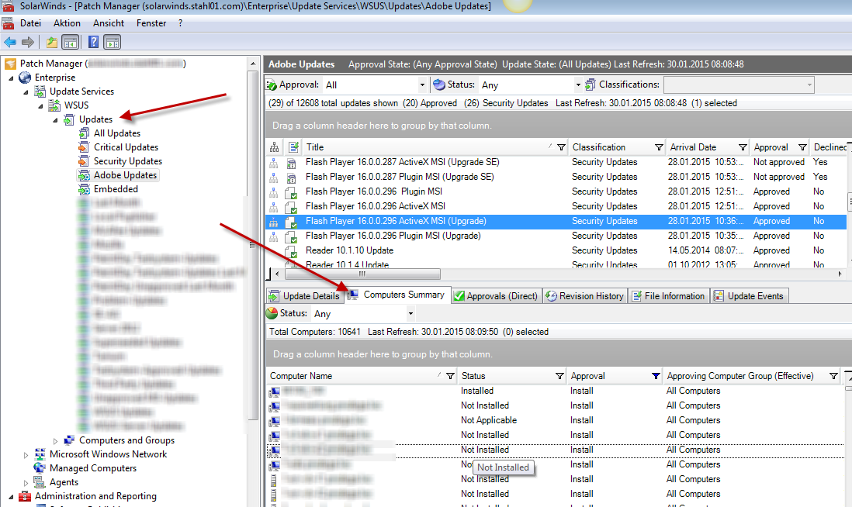The image size is (852, 507).
Task: Collapse the WSUS tree node
Action: 41,106
